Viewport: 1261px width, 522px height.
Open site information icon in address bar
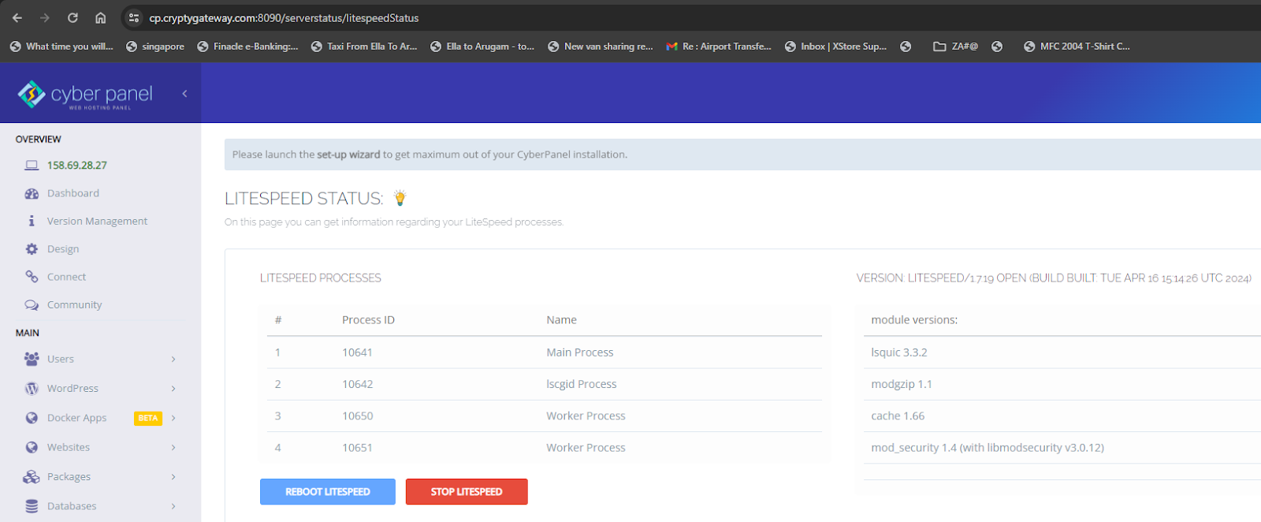(x=134, y=17)
